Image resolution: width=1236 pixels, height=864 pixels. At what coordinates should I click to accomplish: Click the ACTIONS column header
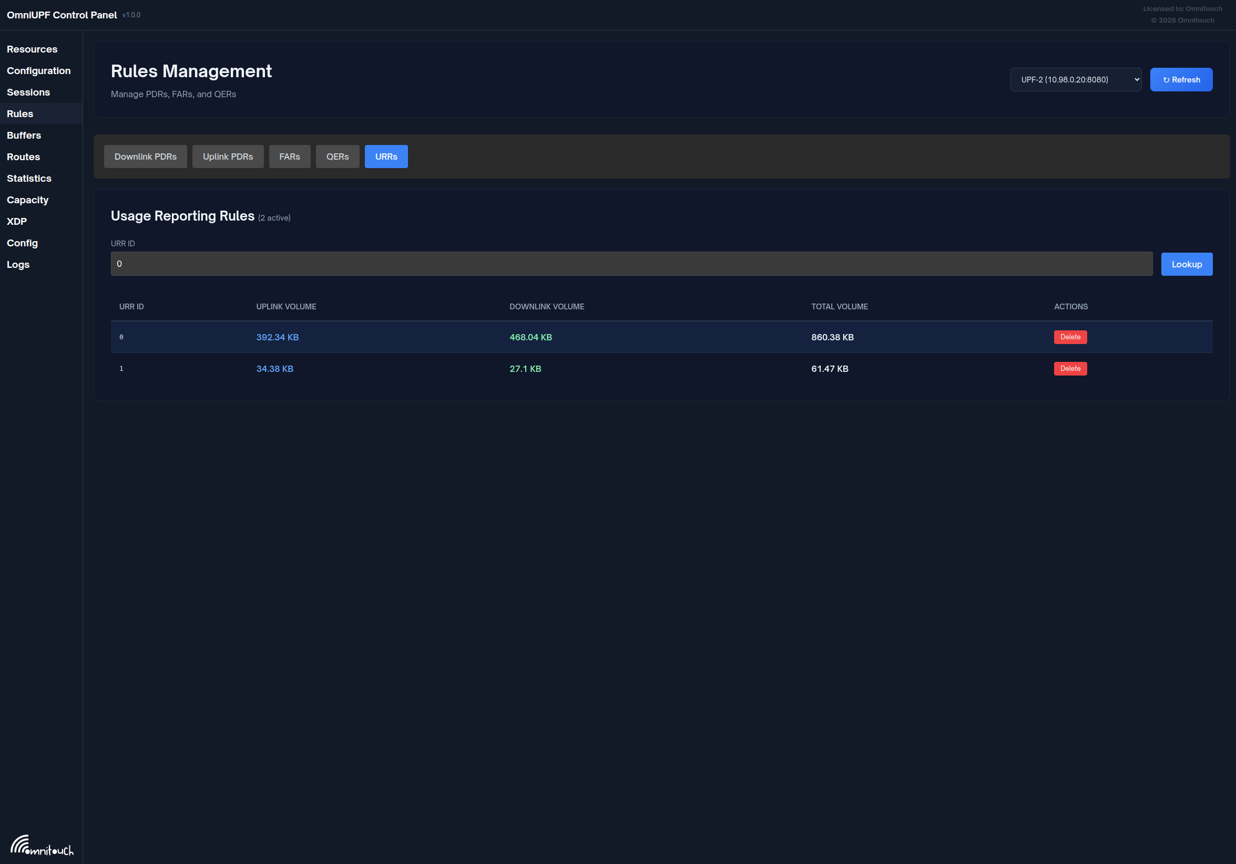pyautogui.click(x=1071, y=306)
